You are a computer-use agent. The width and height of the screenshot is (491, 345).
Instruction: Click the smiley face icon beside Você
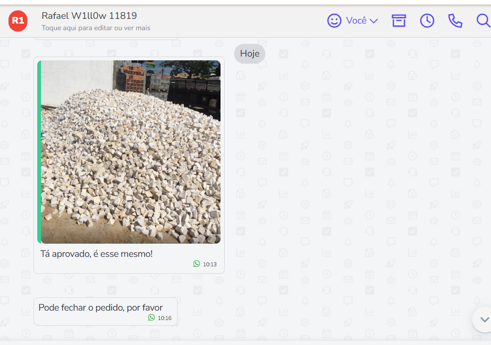[x=334, y=21]
